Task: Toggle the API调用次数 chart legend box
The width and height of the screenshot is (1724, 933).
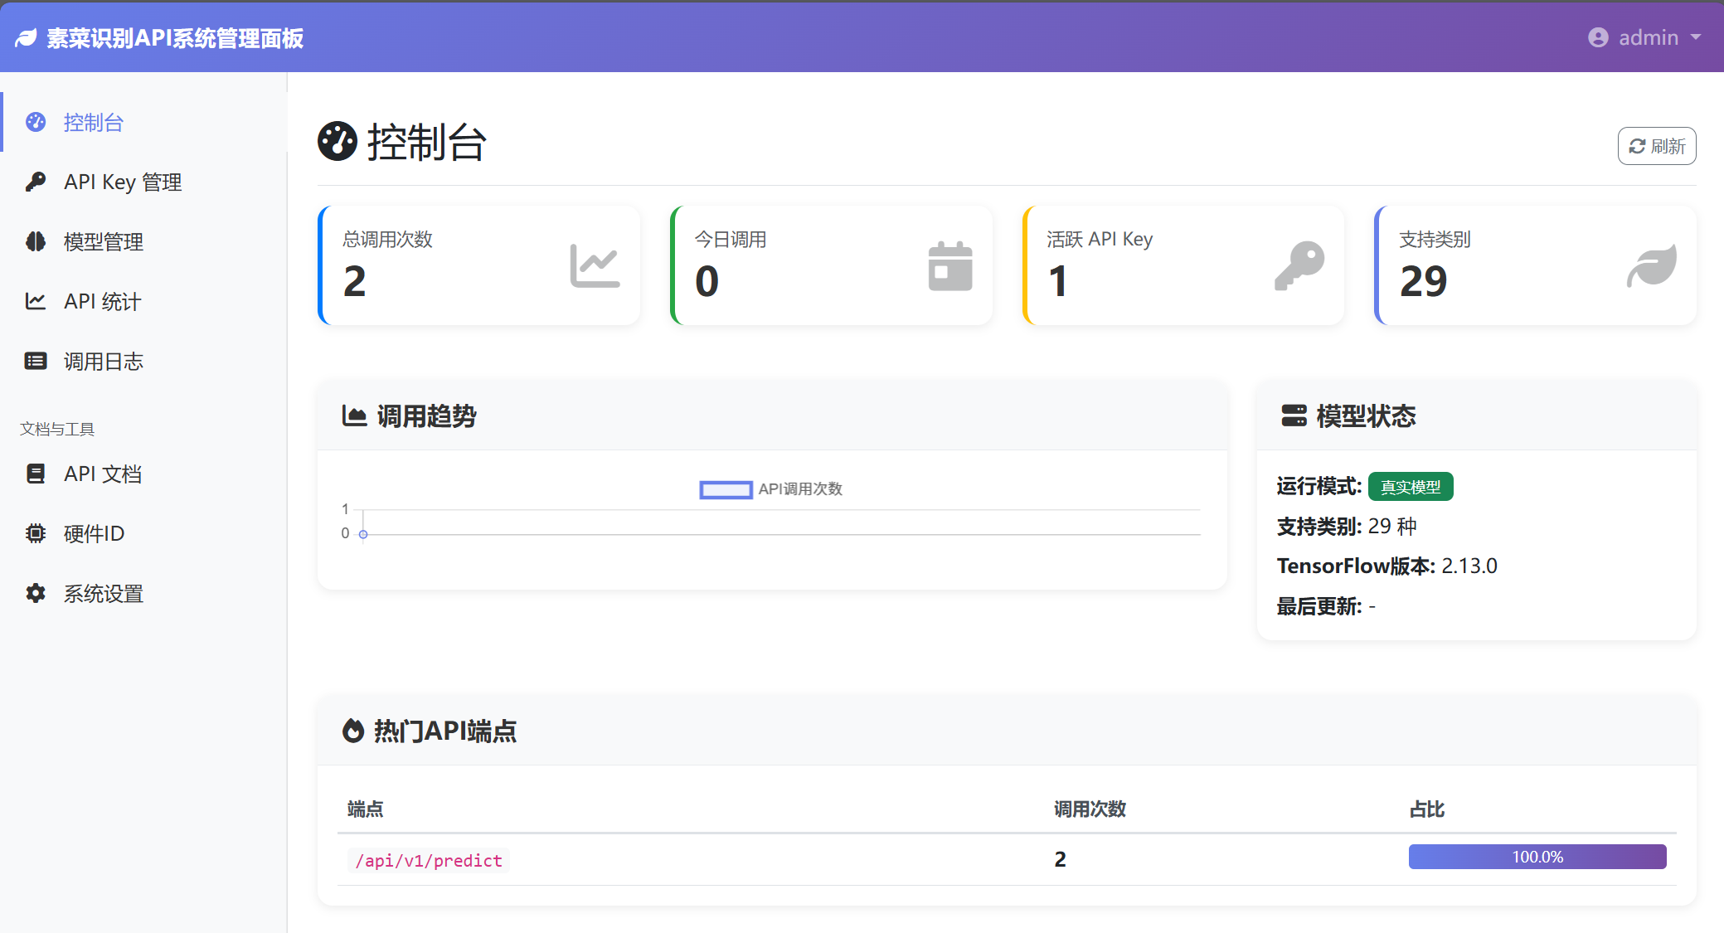Action: (x=726, y=489)
